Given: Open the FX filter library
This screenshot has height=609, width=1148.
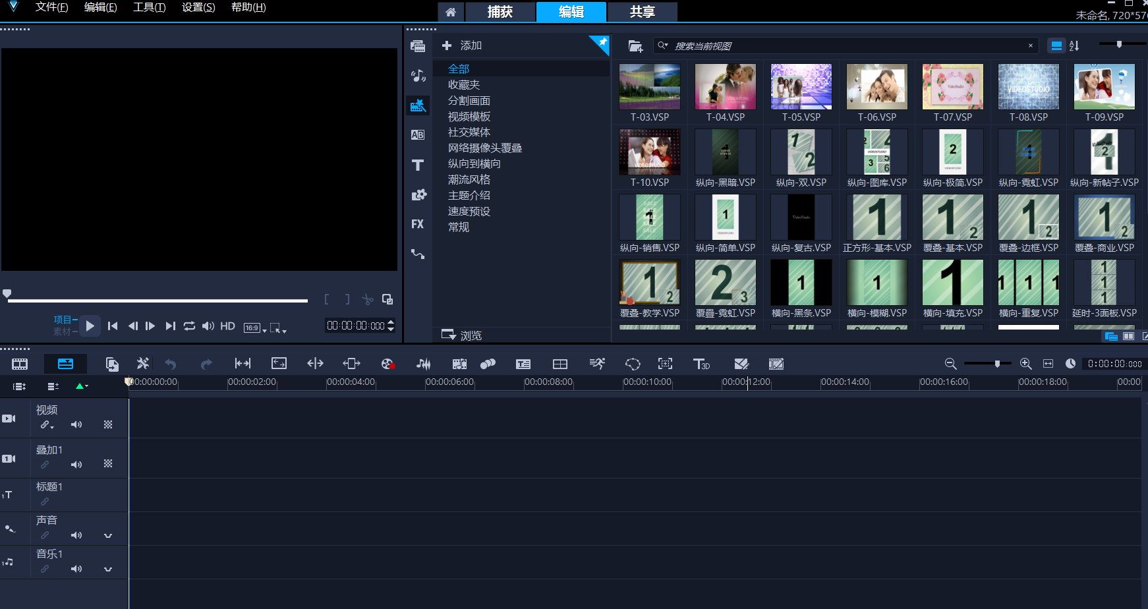Looking at the screenshot, I should coord(417,224).
